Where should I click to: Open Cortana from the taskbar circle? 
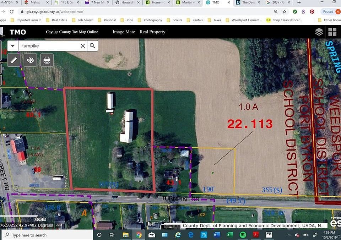coord(99,235)
